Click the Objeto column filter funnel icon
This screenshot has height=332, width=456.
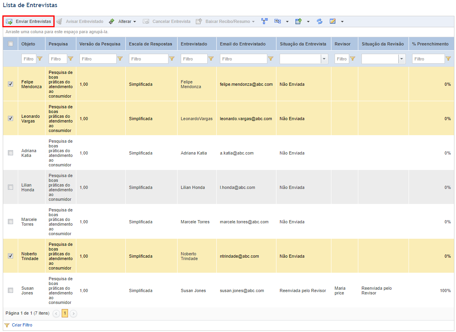40,59
